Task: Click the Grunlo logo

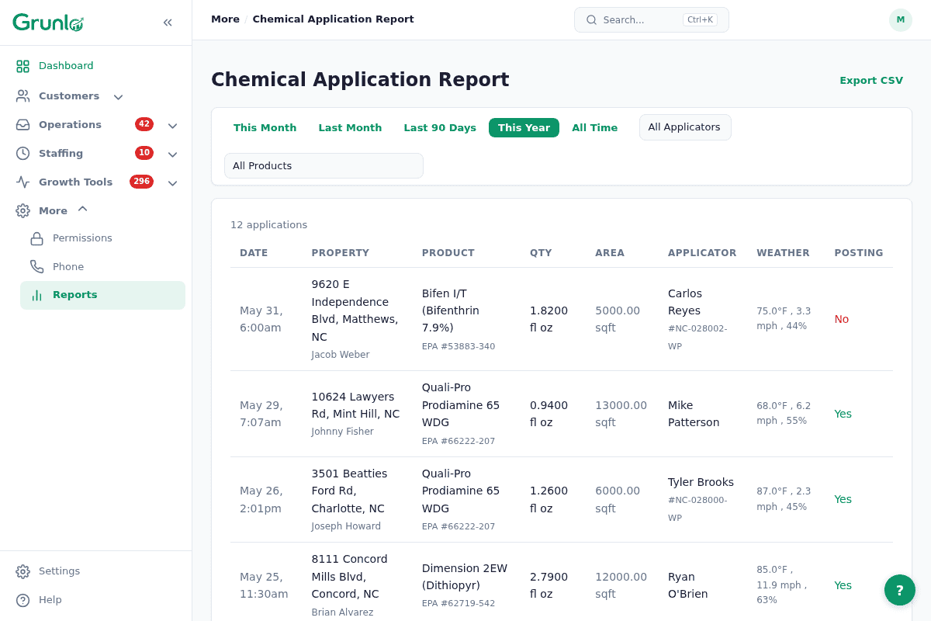Action: (x=48, y=23)
